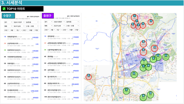This screenshot has width=184, height=104.
Task: Open e편한세상금빛그랑메종1단지 listing
Action: click(x=61, y=44)
